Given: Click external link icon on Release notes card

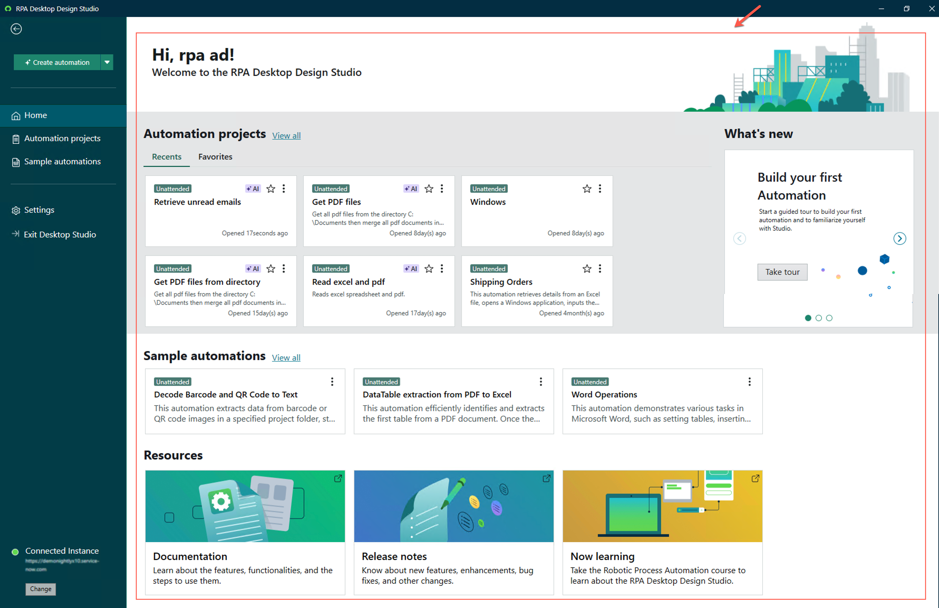Looking at the screenshot, I should pyautogui.click(x=546, y=478).
